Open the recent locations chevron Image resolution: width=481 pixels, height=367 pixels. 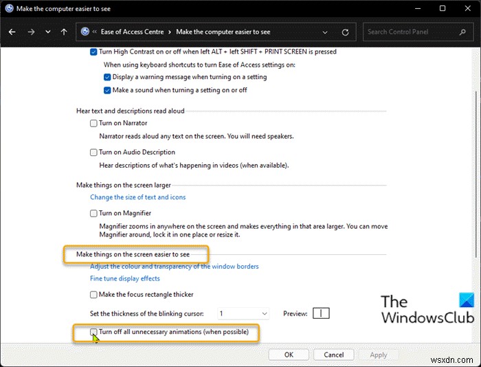point(48,32)
